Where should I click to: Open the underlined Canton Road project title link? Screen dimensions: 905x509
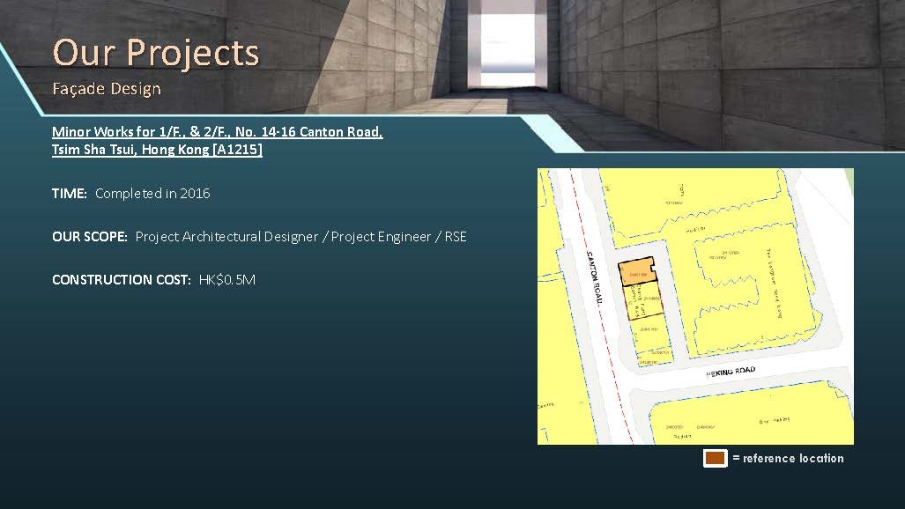click(x=217, y=132)
